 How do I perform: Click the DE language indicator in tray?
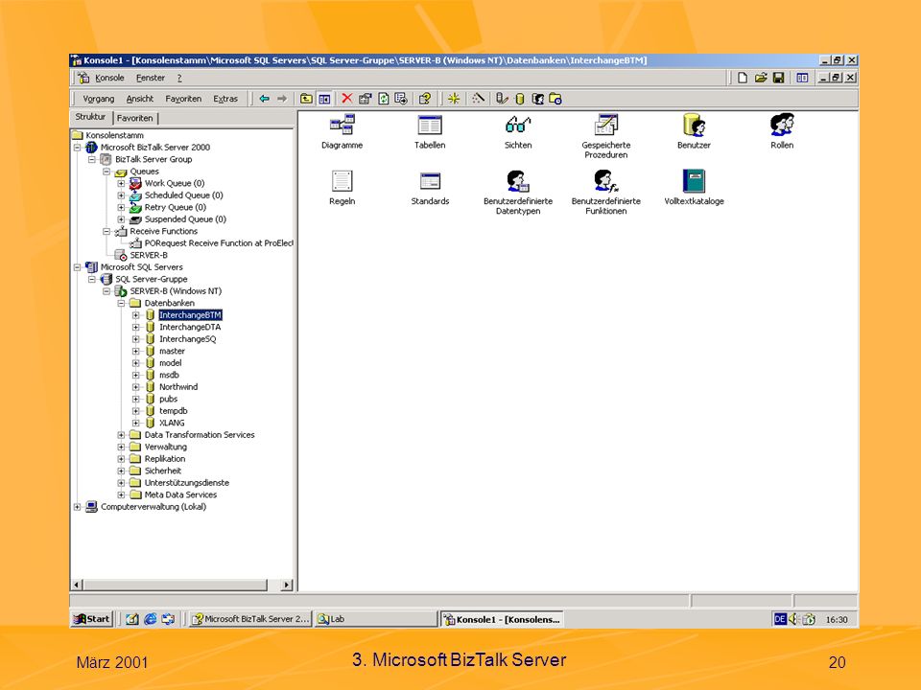[779, 618]
